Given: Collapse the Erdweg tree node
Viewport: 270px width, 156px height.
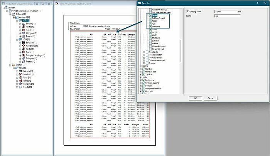Looking at the screenshot, I should pos(10,14).
